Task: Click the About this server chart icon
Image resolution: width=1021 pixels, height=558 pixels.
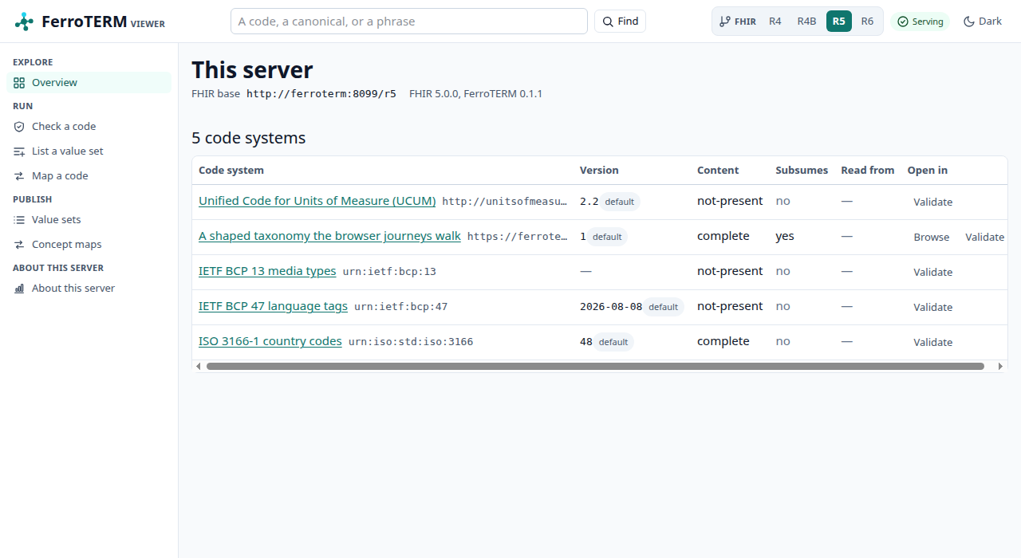Action: pos(19,289)
